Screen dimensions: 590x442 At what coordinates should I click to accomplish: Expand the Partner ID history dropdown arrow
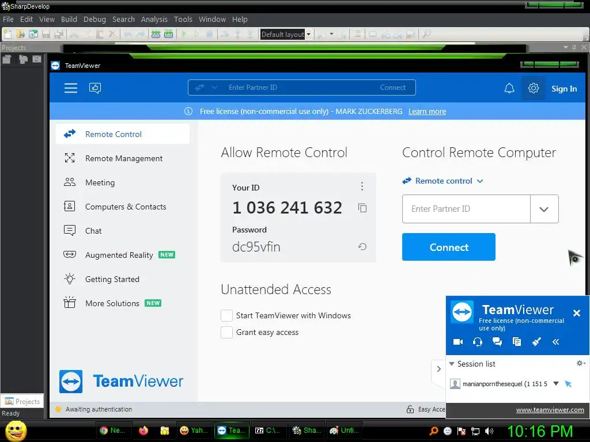tap(544, 209)
